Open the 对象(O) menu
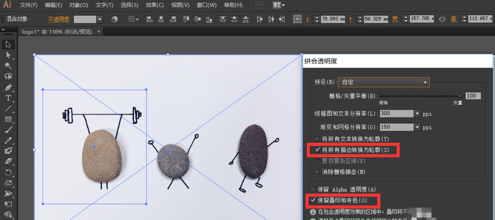Screen dimensions: 495x220 (79, 5)
